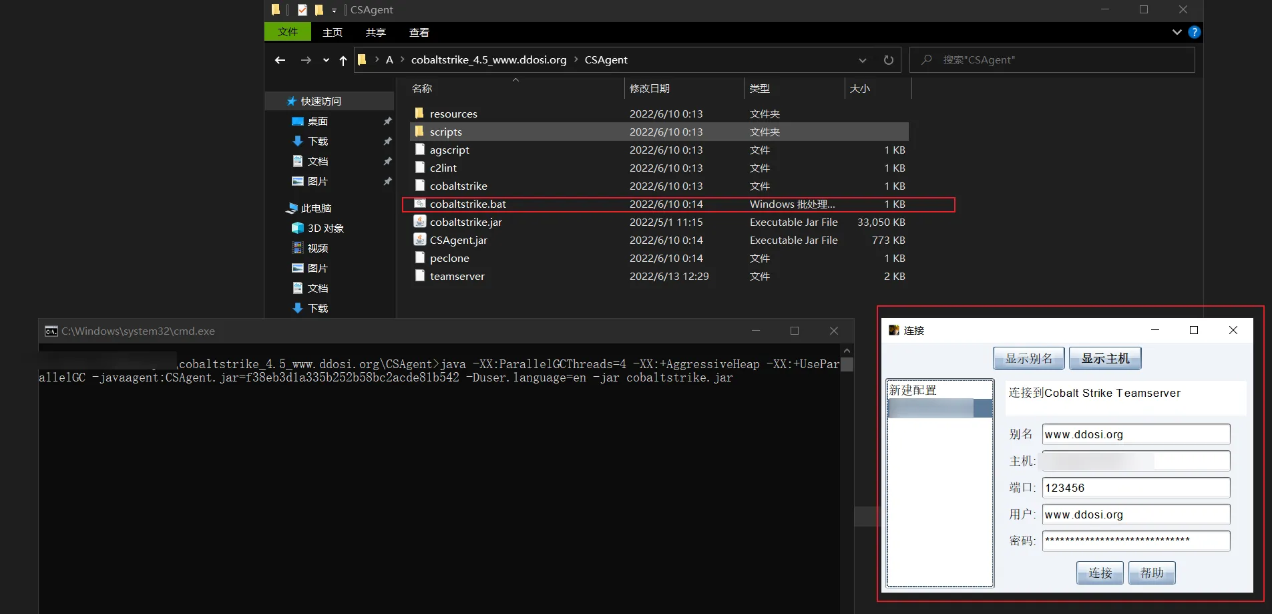Expand the ribbon using the chevron
1272x614 pixels.
click(x=1177, y=32)
